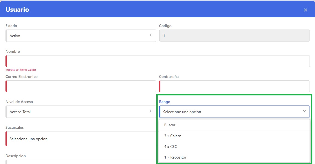
Task: Click the disabled Codigo field
Action: (x=234, y=36)
